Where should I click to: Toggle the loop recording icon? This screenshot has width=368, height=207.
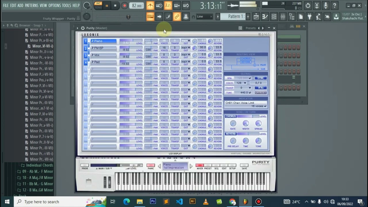[x=186, y=5]
